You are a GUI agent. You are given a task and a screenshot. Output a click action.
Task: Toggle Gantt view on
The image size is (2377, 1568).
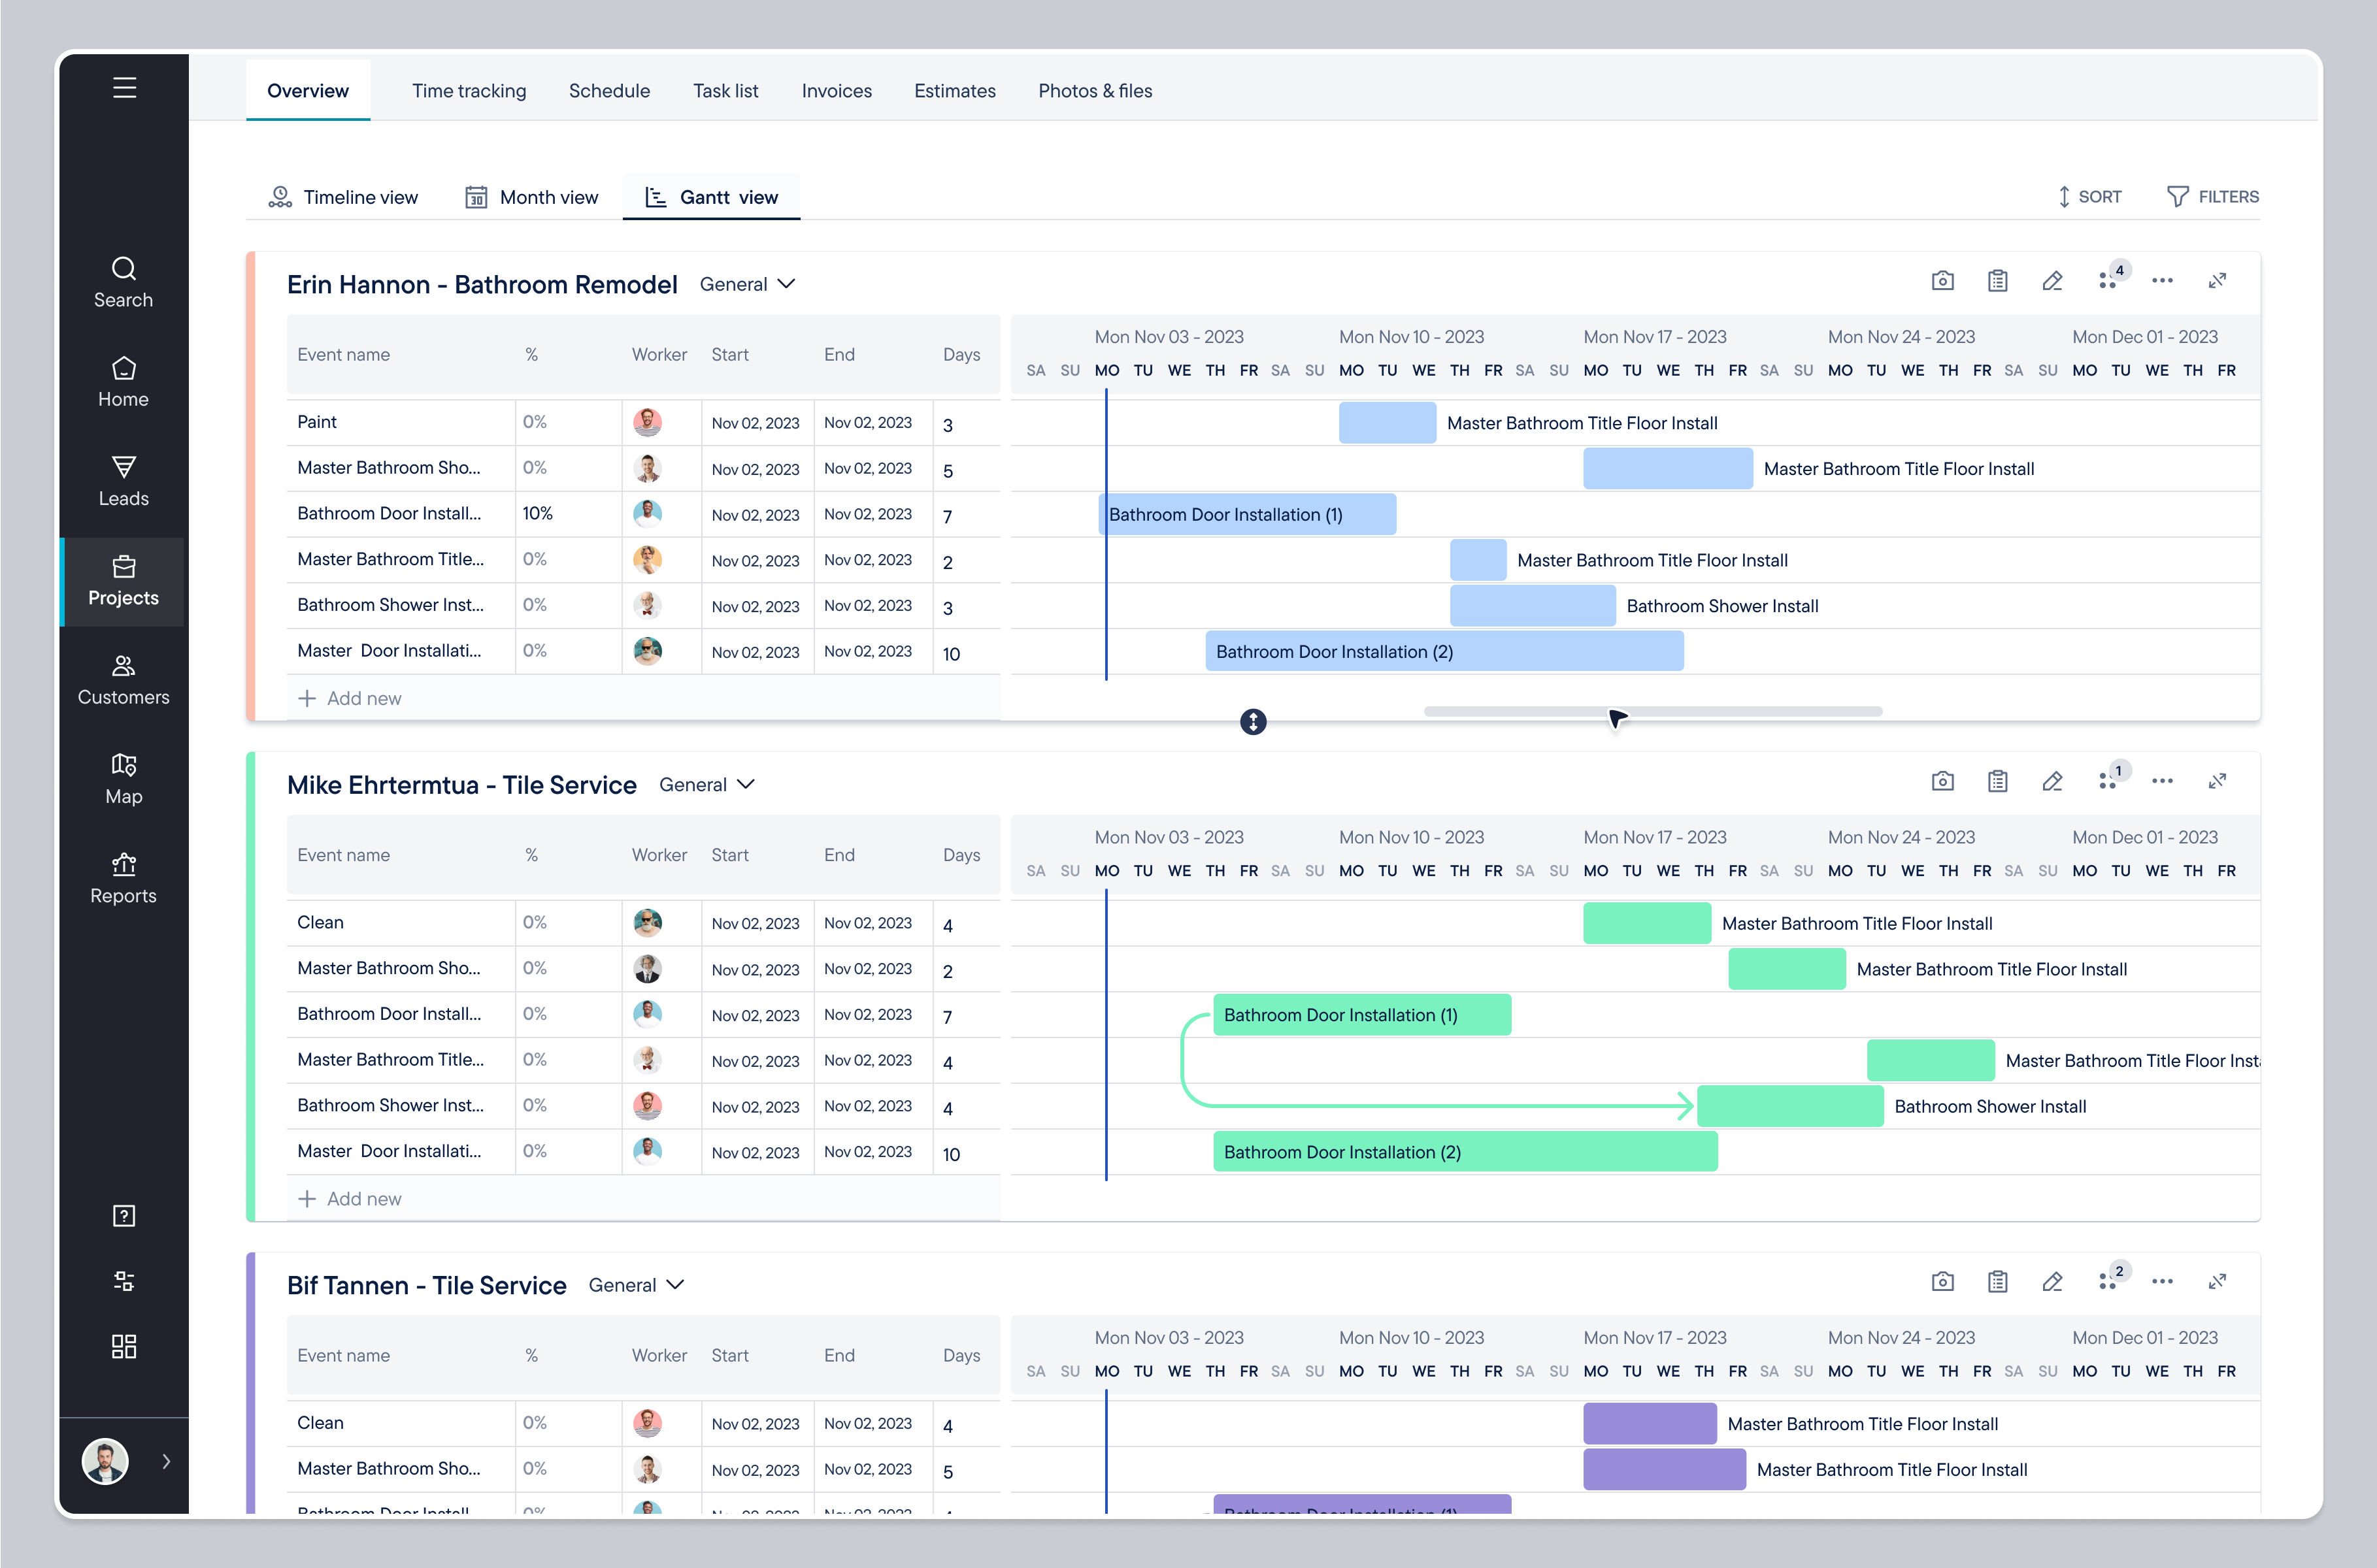711,196
